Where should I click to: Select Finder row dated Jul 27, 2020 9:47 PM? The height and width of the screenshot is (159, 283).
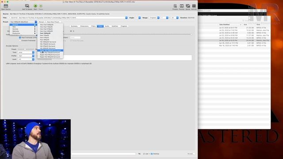[x=234, y=28]
